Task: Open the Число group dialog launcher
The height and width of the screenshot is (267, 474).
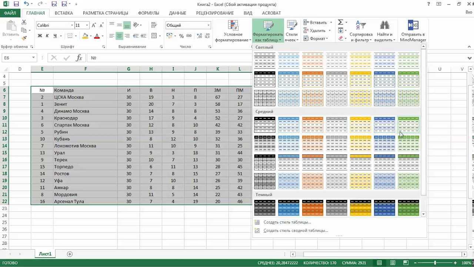Action: (x=210, y=47)
